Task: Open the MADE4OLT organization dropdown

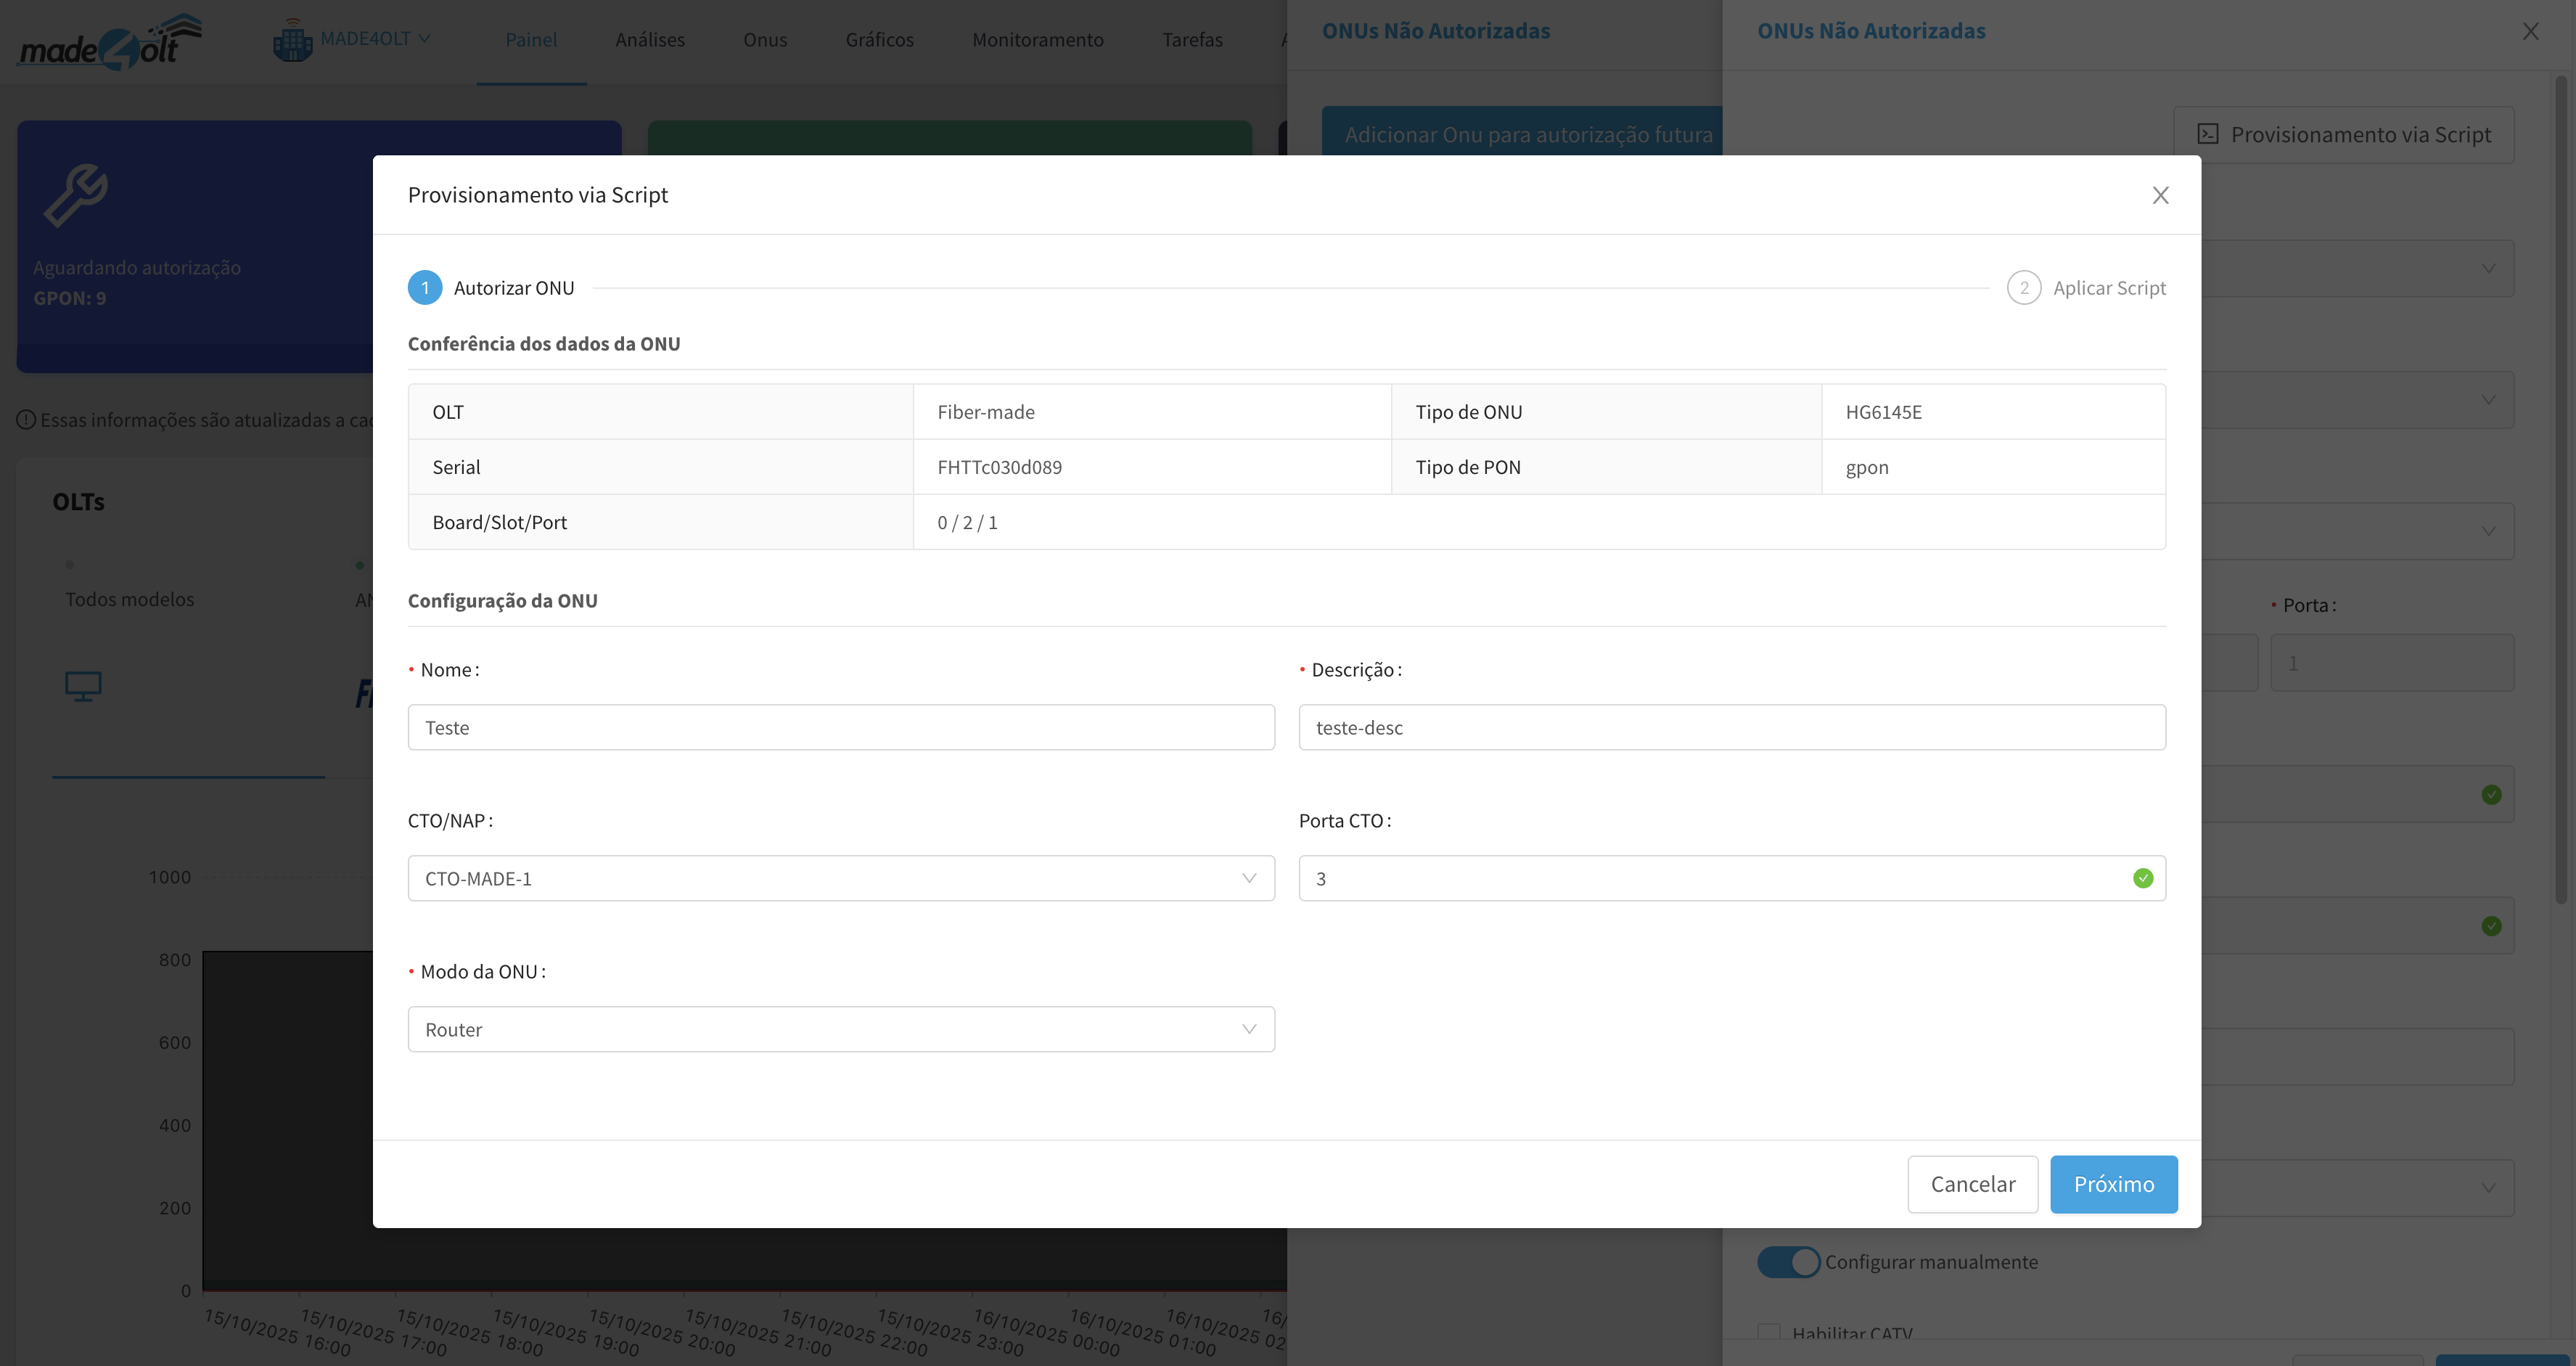Action: [375, 39]
